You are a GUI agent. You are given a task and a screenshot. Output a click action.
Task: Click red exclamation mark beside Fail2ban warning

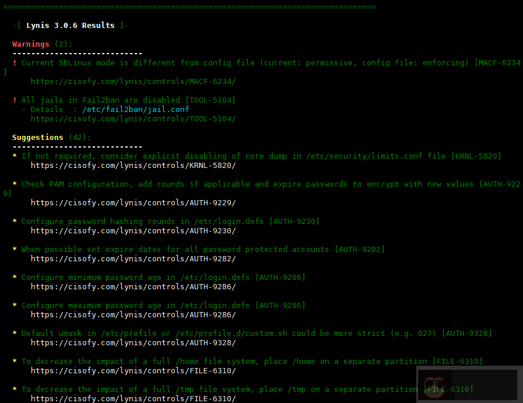15,100
